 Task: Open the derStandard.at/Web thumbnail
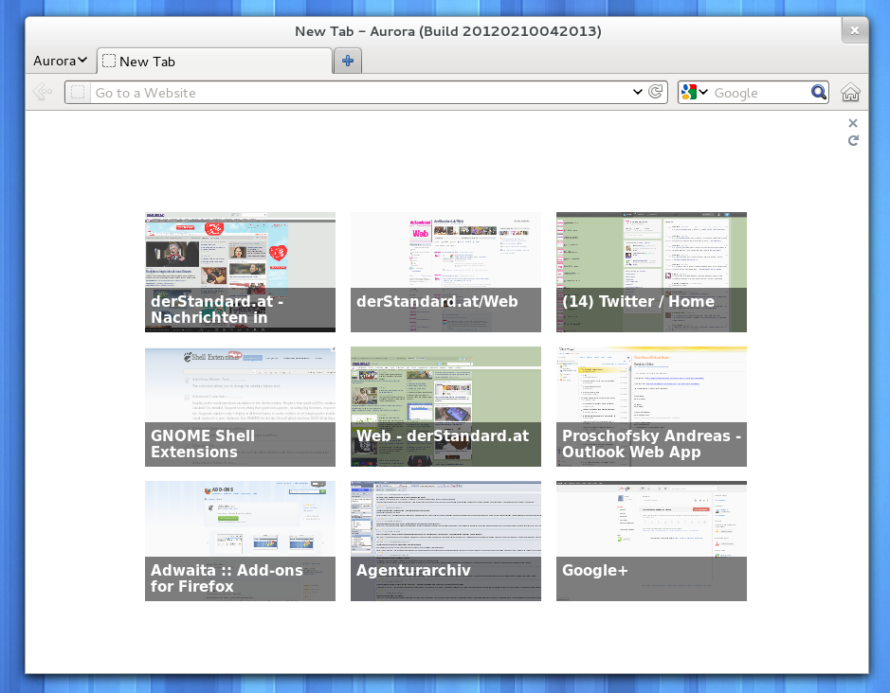445,272
